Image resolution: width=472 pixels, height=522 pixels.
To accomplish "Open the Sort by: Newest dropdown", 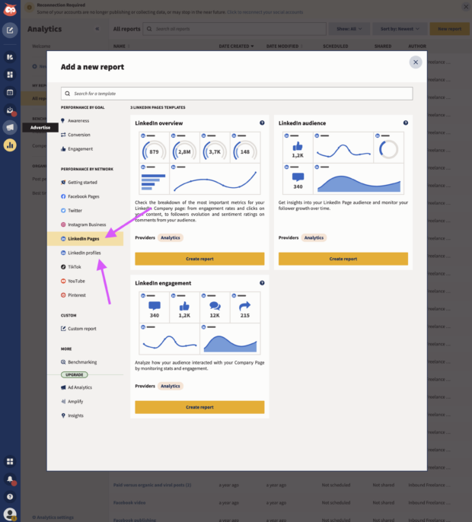I will pyautogui.click(x=400, y=29).
